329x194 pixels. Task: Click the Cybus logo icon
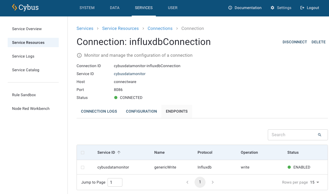(x=15, y=7)
